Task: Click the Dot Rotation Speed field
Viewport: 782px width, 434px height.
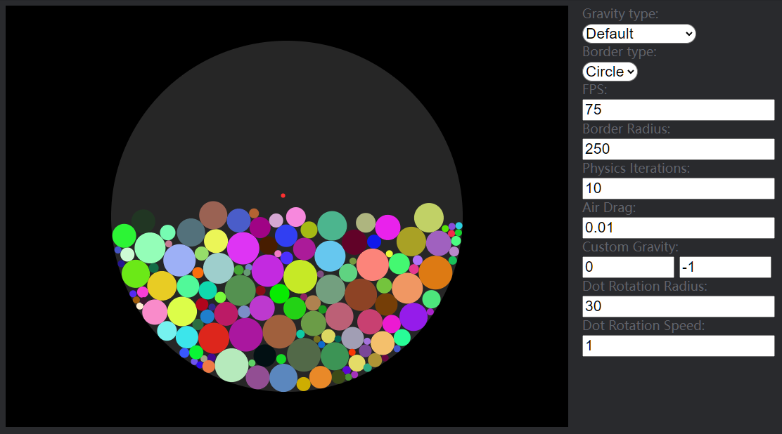Action: click(x=677, y=346)
